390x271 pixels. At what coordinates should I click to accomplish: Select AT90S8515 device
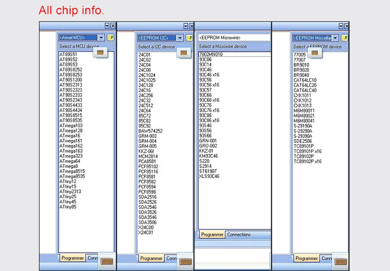[x=71, y=115]
